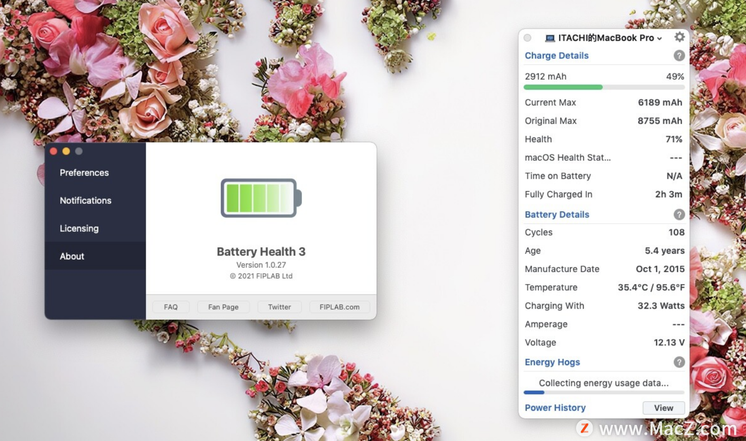Click the laptop icon beside device name
The image size is (746, 441).
point(550,38)
